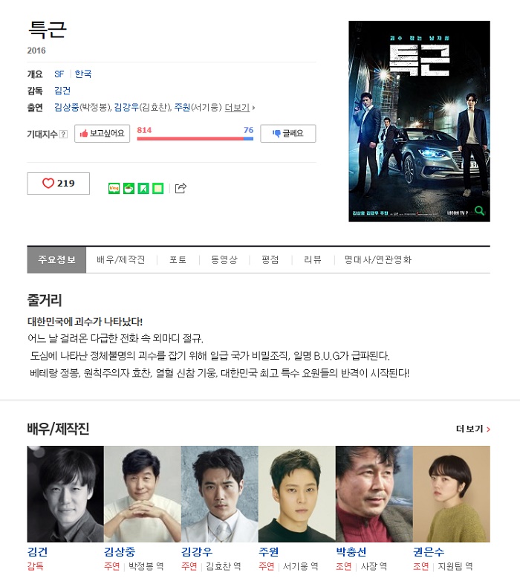Click the green memo share icon
The height and width of the screenshot is (587, 520).
[158, 188]
